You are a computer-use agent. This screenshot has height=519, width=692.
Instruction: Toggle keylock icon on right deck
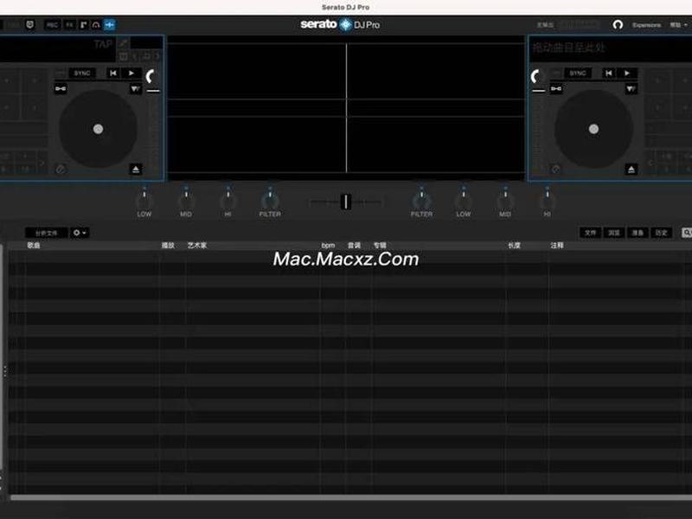[x=556, y=89]
